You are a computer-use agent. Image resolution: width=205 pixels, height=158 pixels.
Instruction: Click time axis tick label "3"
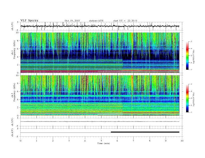tap(69, 141)
